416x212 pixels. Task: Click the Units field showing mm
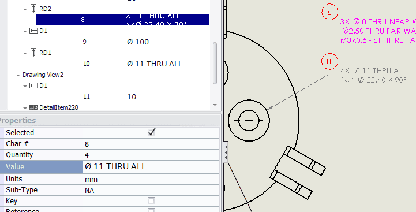(x=151, y=179)
